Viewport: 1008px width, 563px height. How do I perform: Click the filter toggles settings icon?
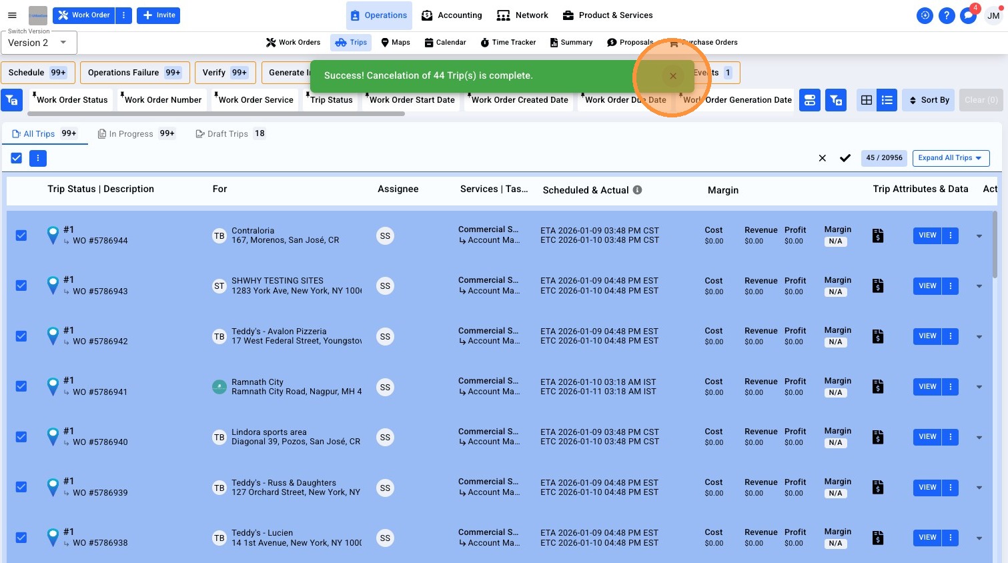[810, 100]
